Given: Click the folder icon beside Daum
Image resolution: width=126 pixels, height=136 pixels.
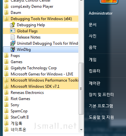Looking at the screenshot, I should coord(6,13).
